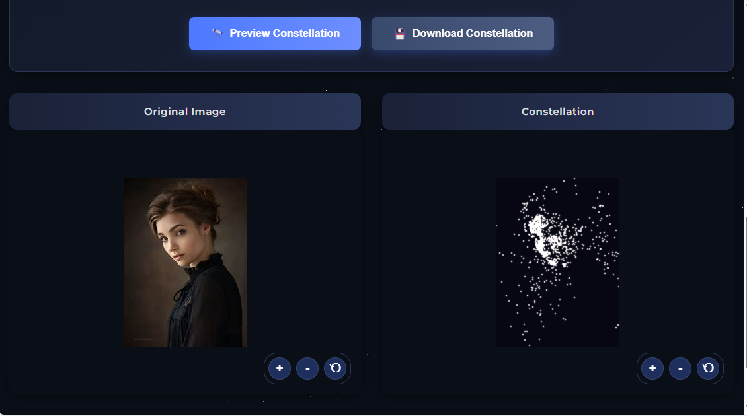Click the settings card above the buttons

(372, 36)
